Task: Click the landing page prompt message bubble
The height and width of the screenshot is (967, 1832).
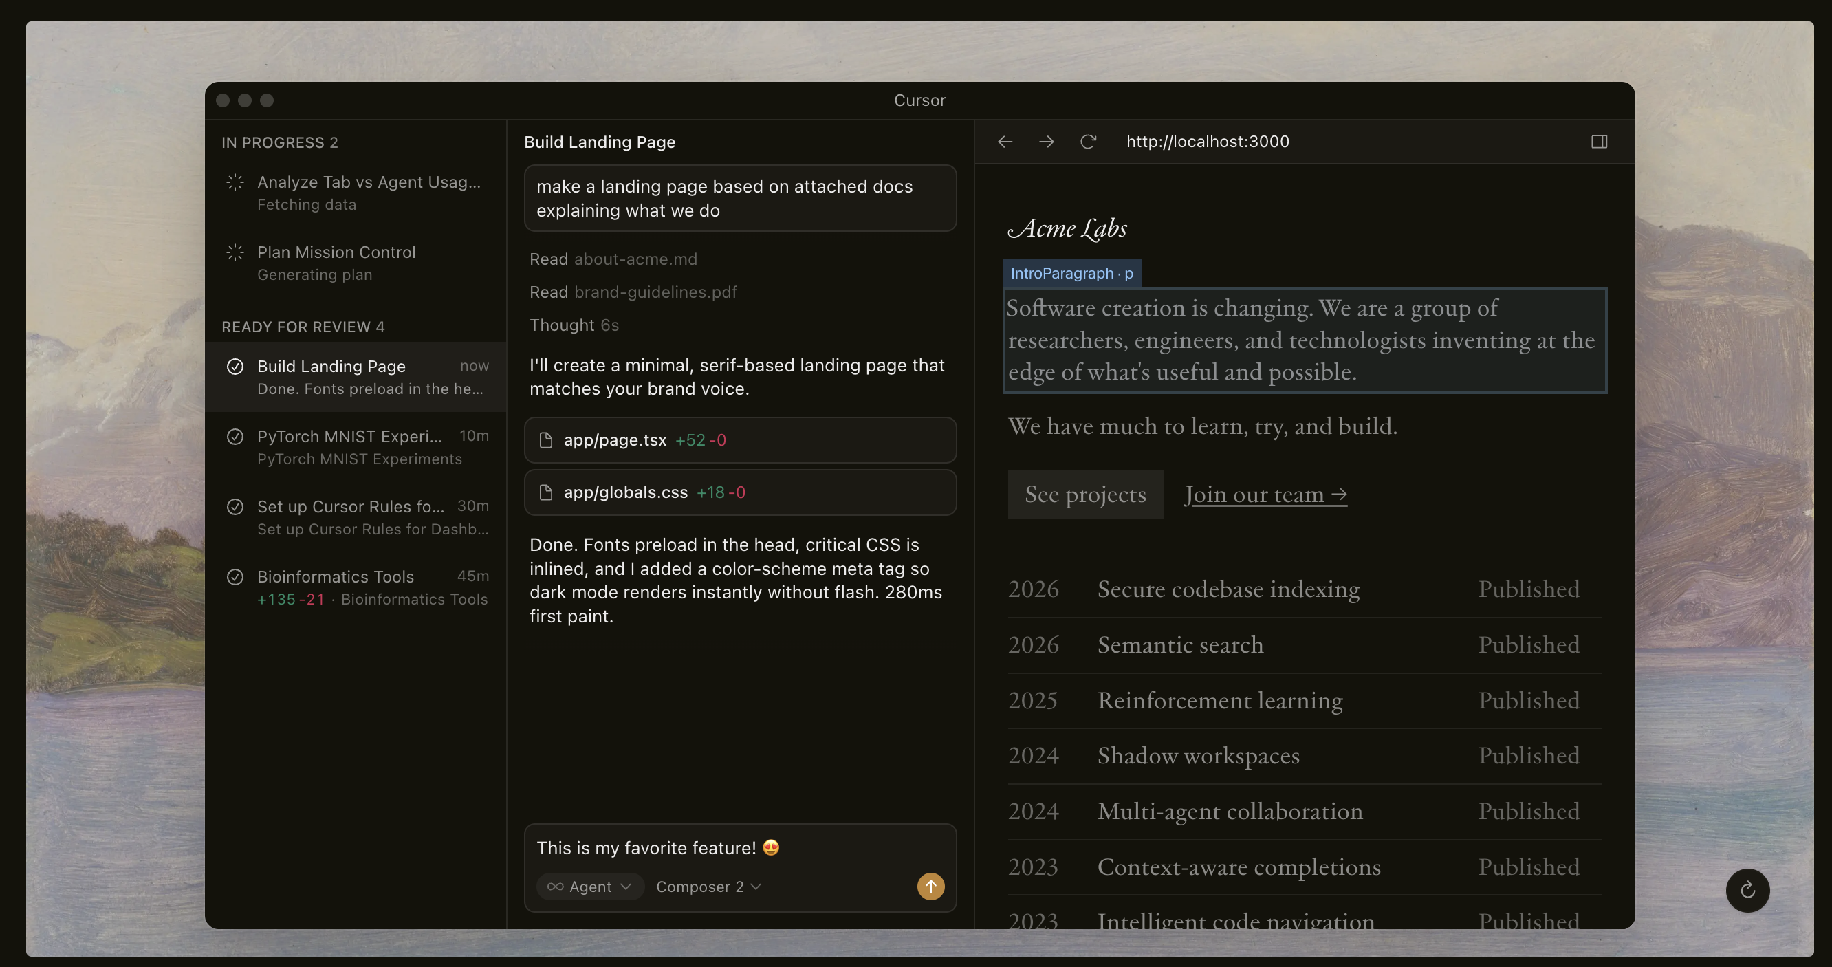Action: pos(740,198)
